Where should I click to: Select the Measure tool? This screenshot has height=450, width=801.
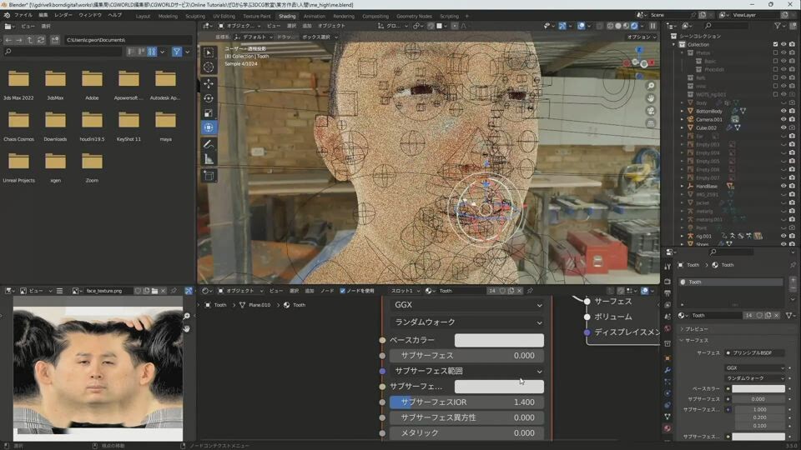(209, 159)
